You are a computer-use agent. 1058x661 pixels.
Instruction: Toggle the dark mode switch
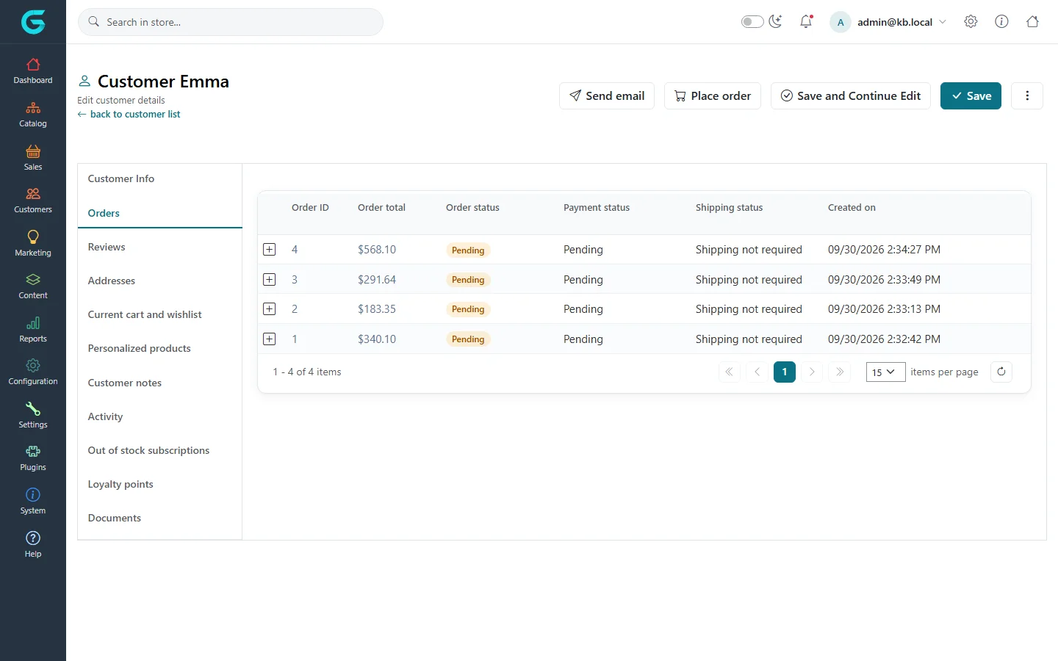tap(752, 22)
